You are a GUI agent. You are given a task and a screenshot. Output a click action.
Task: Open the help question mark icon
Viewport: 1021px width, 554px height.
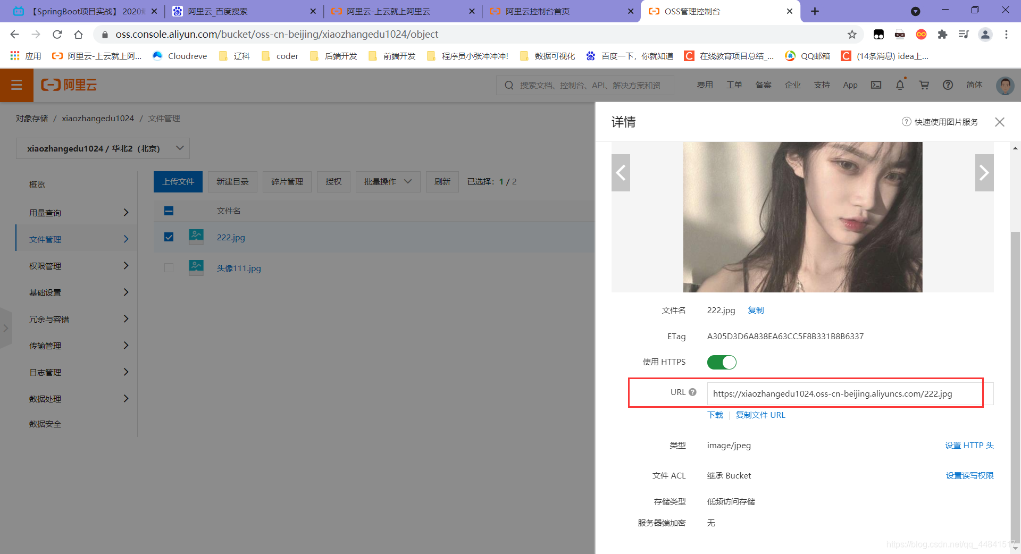(x=948, y=85)
